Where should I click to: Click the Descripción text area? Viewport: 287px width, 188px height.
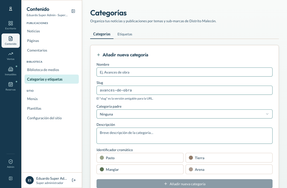[x=184, y=136]
